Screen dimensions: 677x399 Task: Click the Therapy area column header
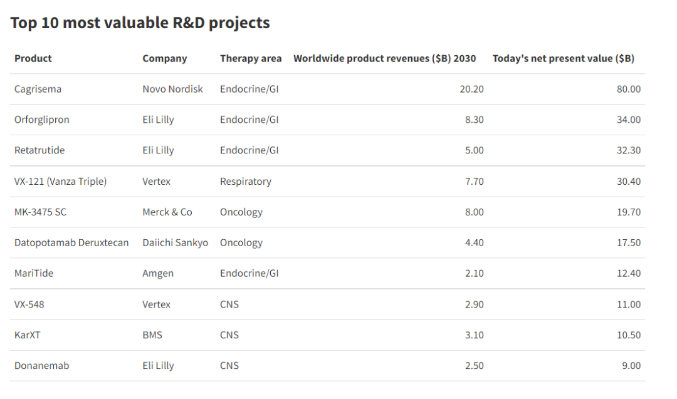click(251, 58)
